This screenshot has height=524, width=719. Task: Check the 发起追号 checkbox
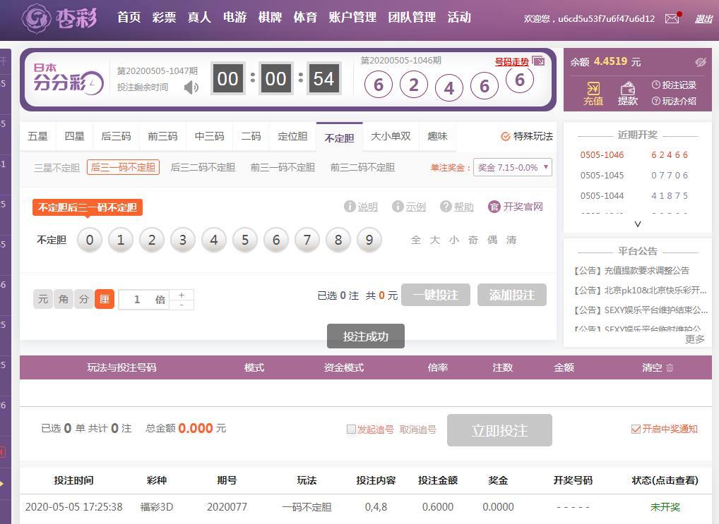pyautogui.click(x=351, y=429)
